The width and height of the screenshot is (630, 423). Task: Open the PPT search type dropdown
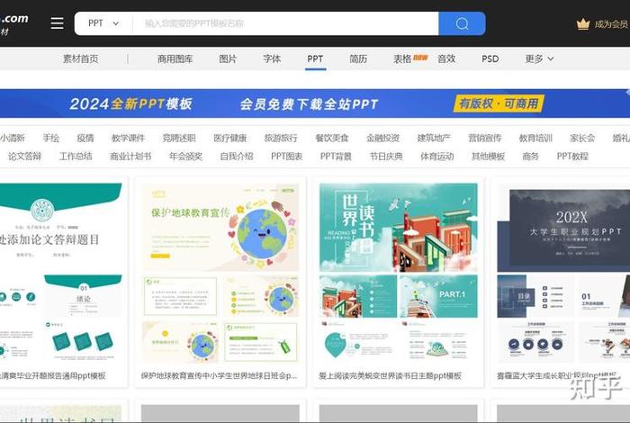[x=103, y=23]
